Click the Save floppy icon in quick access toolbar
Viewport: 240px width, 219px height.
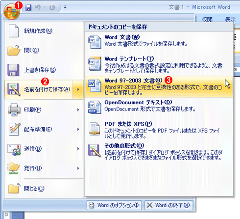[x=28, y=7]
